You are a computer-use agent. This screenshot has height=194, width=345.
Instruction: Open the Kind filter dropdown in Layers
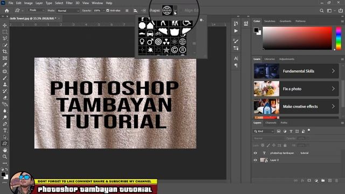coord(264,131)
